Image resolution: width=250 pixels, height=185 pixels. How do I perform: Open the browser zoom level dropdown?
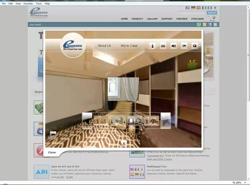pos(245,183)
